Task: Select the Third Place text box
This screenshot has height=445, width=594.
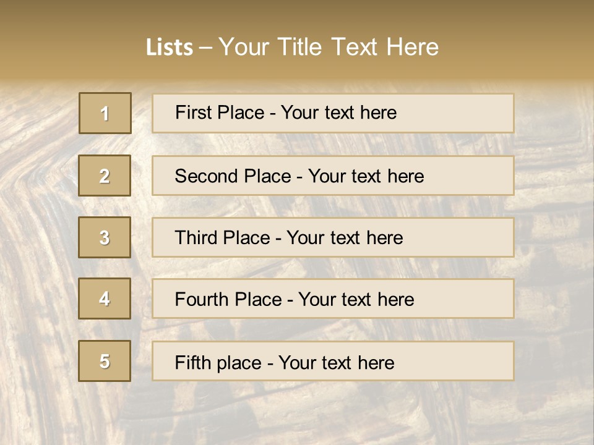Action: click(x=333, y=237)
